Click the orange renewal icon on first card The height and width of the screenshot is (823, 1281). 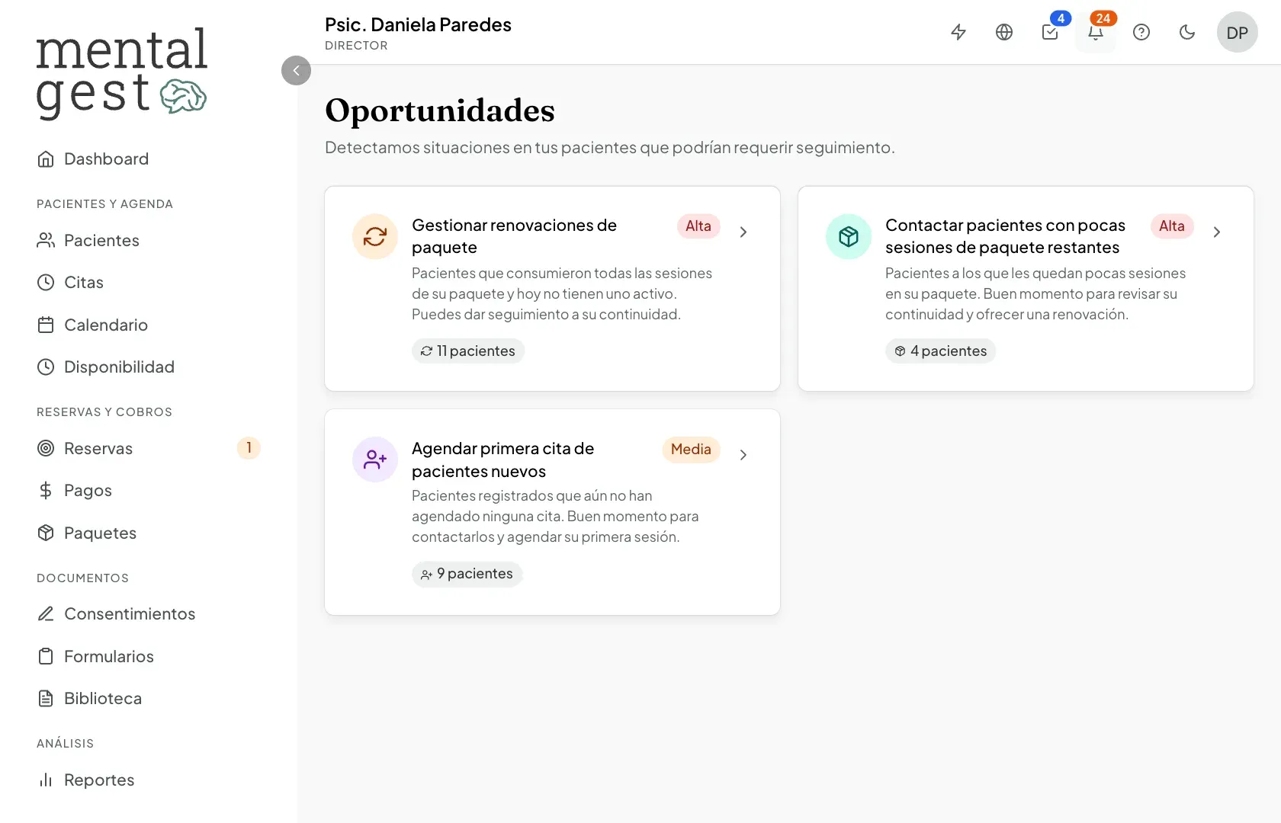point(375,236)
